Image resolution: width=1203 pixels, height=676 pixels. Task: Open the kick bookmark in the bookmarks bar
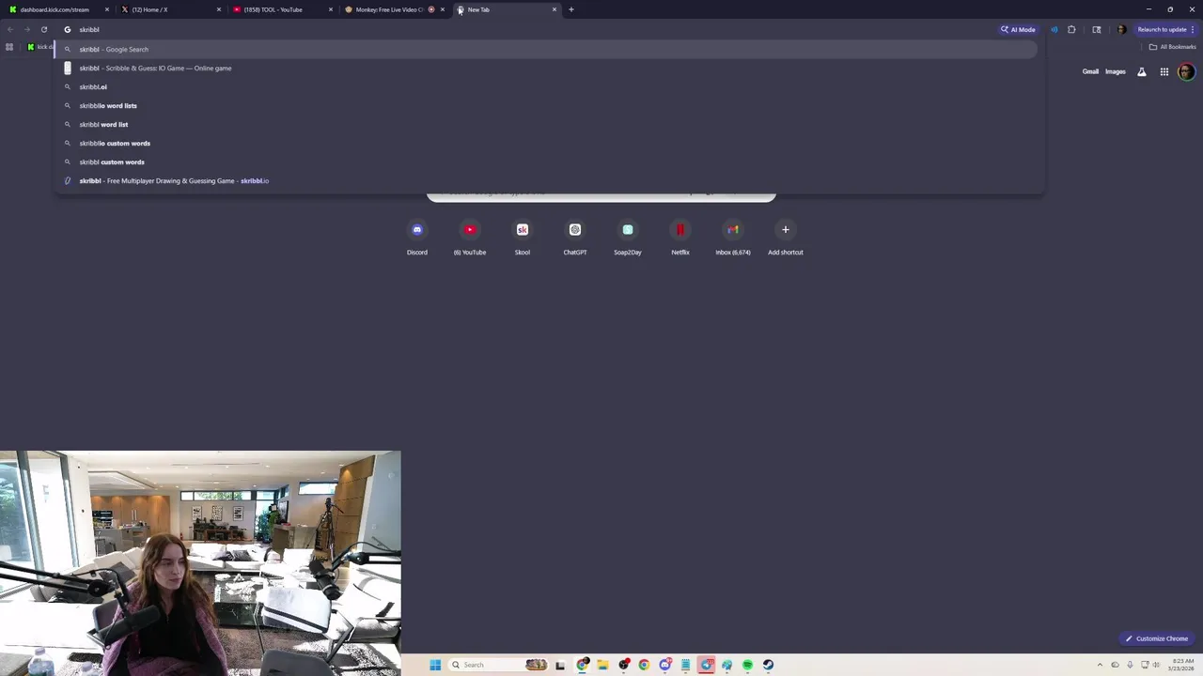point(40,47)
